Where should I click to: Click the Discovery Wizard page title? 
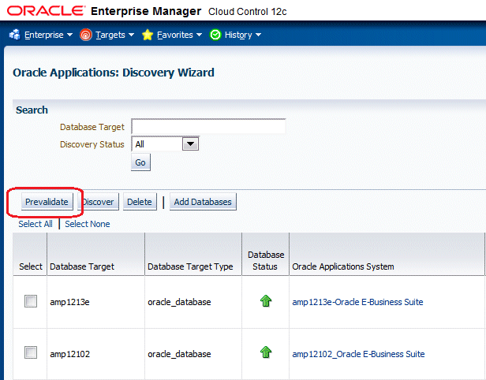tap(114, 73)
